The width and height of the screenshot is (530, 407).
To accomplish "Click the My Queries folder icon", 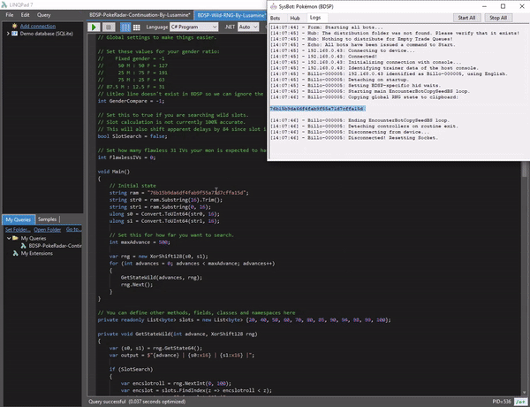I will pyautogui.click(x=15, y=238).
